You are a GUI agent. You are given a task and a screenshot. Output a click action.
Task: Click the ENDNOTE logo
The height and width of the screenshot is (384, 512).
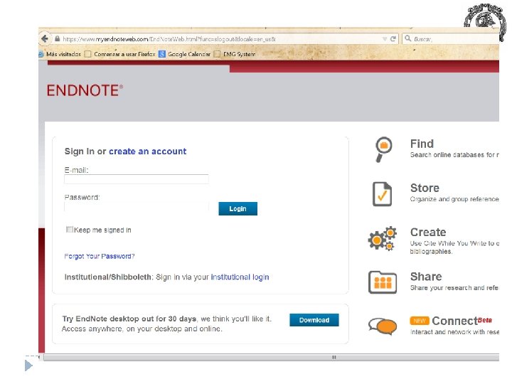click(85, 90)
